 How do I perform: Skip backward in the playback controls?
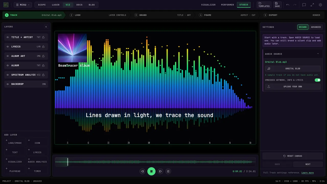pos(143,171)
